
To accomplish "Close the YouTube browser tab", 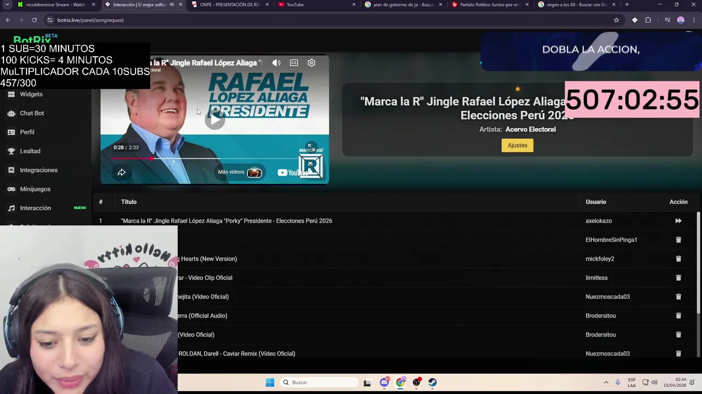I will [x=353, y=4].
